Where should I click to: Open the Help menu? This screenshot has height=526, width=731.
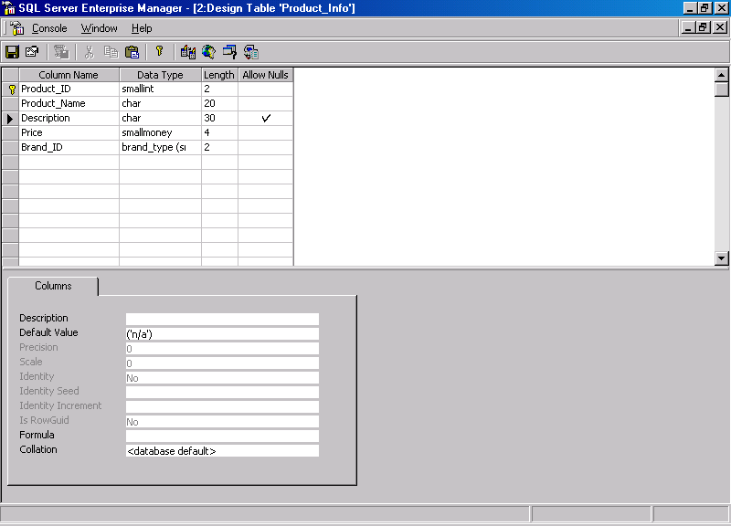[x=142, y=28]
